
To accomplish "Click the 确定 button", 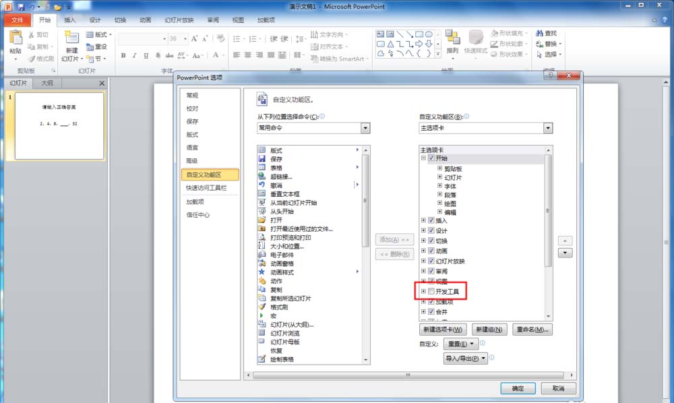I will [x=518, y=388].
